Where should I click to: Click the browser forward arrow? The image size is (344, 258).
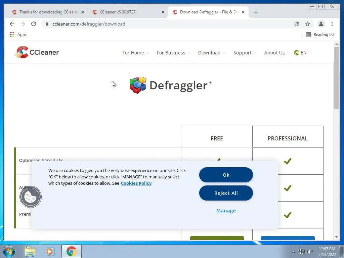[x=23, y=24]
